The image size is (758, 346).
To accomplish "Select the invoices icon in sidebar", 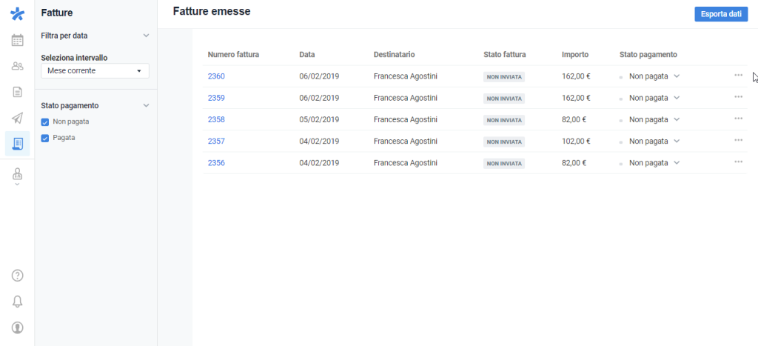I will 17,144.
